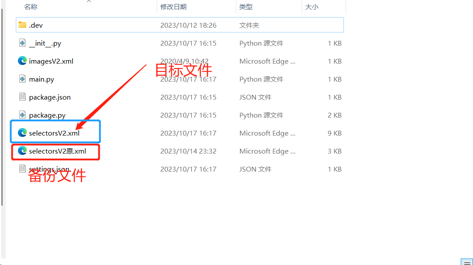Select the .dev folder icon

(22, 25)
